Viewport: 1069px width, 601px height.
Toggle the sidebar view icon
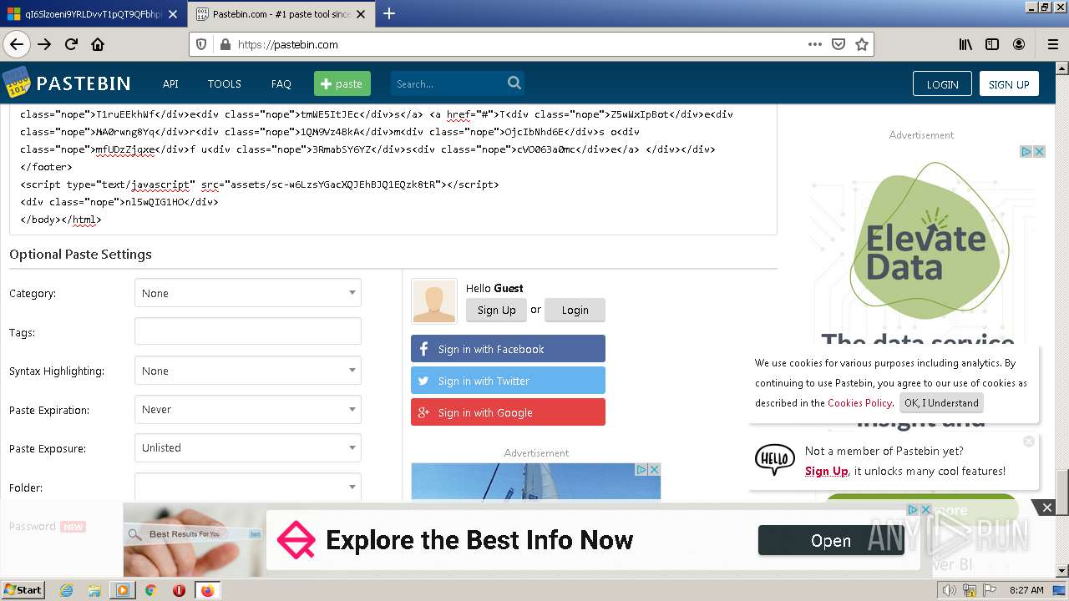992,44
